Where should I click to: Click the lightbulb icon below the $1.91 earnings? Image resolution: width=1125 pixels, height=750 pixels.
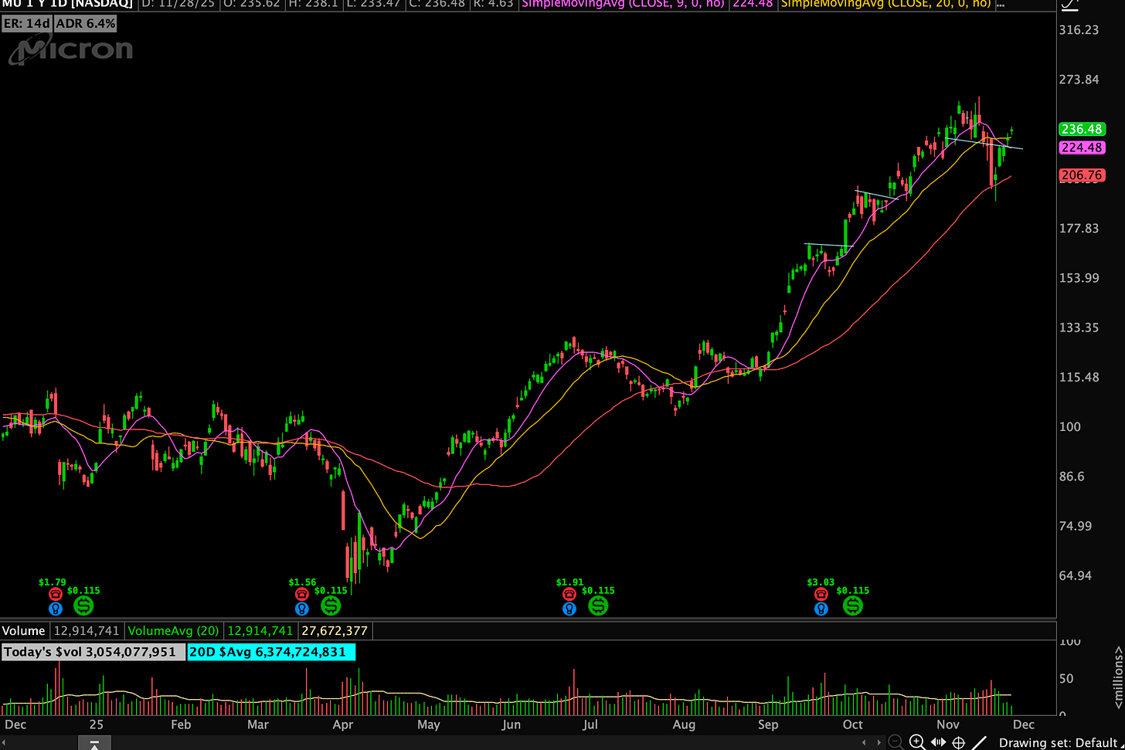[569, 609]
